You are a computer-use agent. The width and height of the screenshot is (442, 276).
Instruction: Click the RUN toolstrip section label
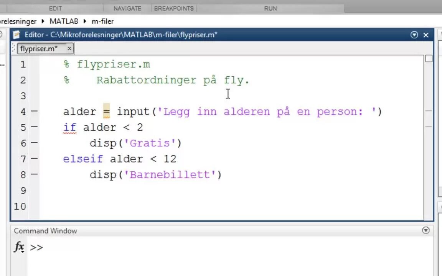pos(270,8)
